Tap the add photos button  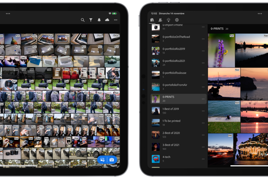click(x=102, y=160)
